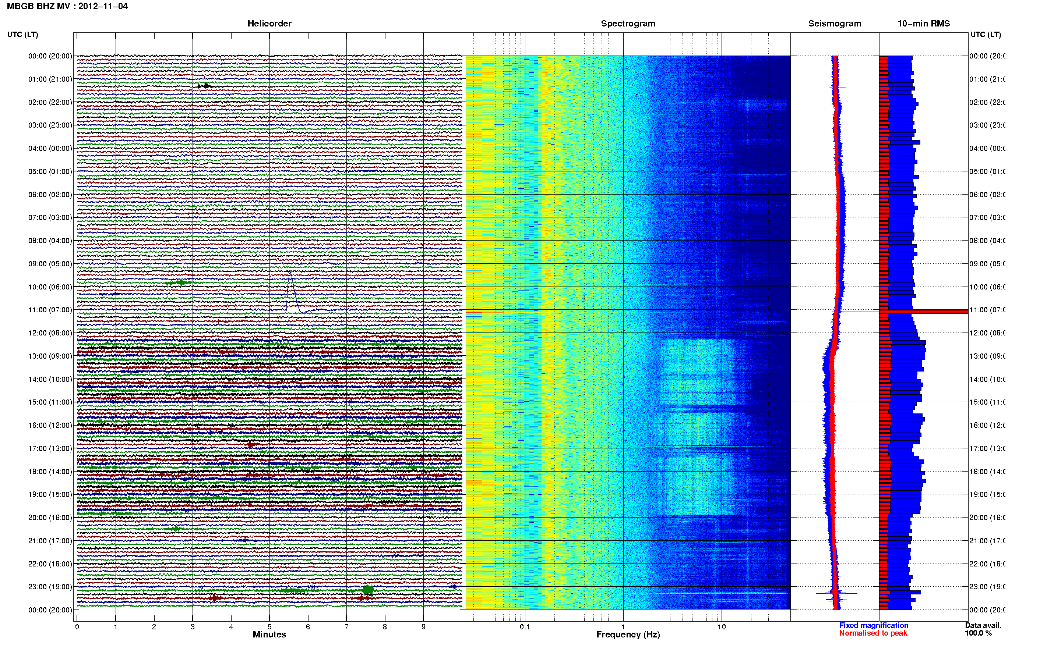The image size is (1047, 654).
Task: Click the left time label '05:00 (01:00)'
Action: pyautogui.click(x=50, y=171)
